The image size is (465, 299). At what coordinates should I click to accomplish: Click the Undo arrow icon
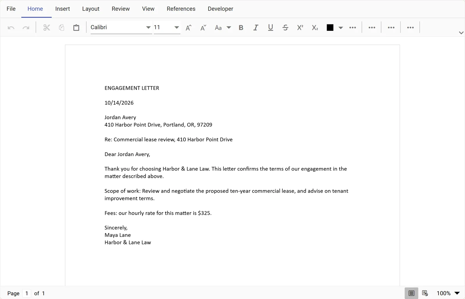[x=11, y=28]
